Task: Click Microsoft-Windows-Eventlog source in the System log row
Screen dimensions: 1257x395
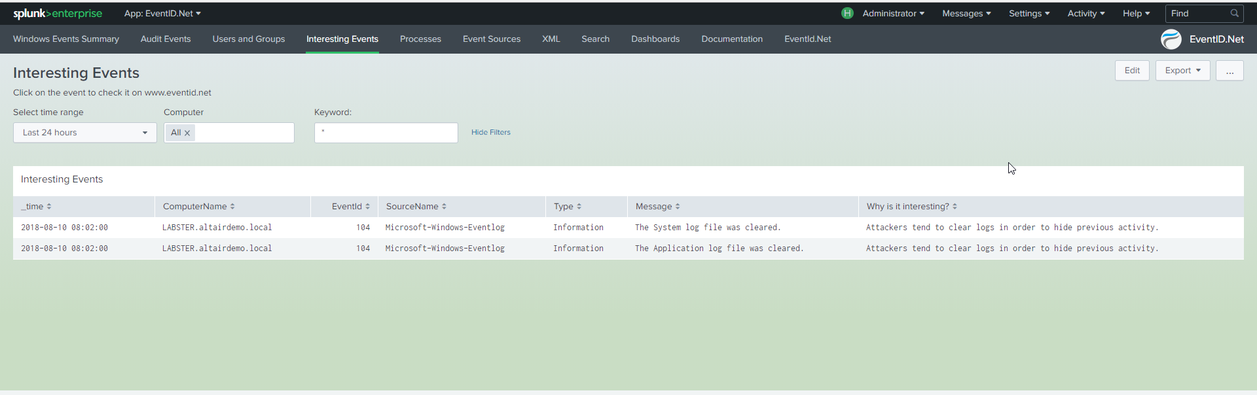Action: (x=445, y=228)
